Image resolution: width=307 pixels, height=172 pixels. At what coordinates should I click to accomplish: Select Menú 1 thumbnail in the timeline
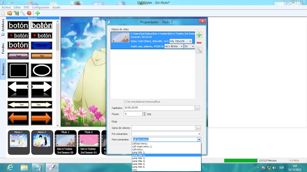tap(19, 142)
